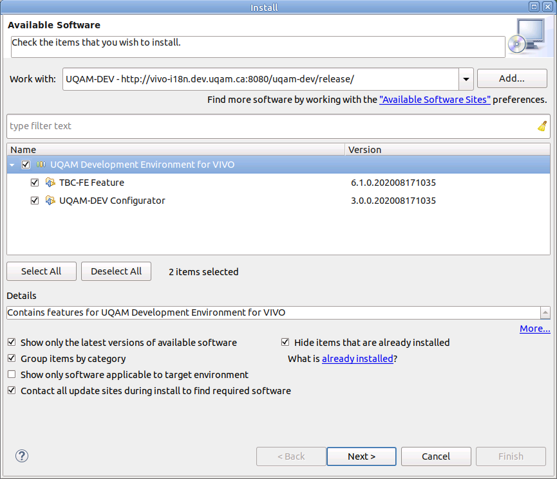
Task: Click the Cancel button
Action: click(436, 456)
